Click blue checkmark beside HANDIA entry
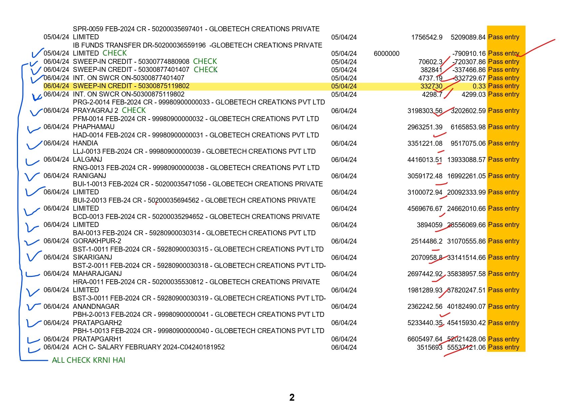Image resolution: width=584 pixels, height=413 pixels. coord(34,145)
